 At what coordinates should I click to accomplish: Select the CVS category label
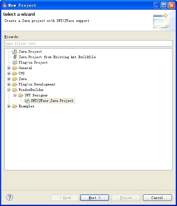tap(21, 74)
